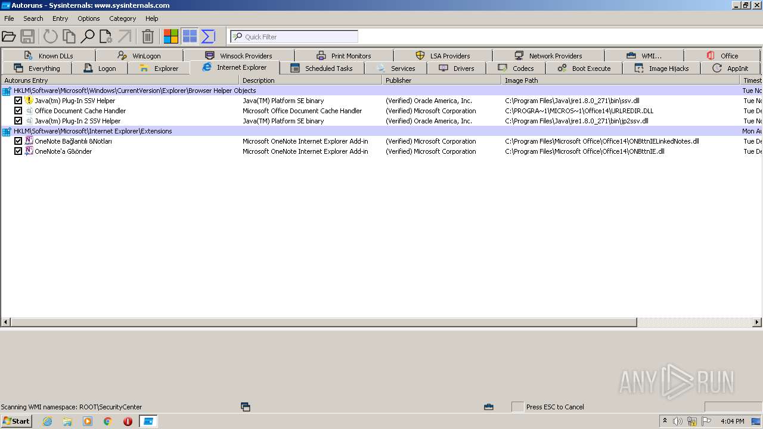Switch to the Known DLLs tab

pos(48,56)
